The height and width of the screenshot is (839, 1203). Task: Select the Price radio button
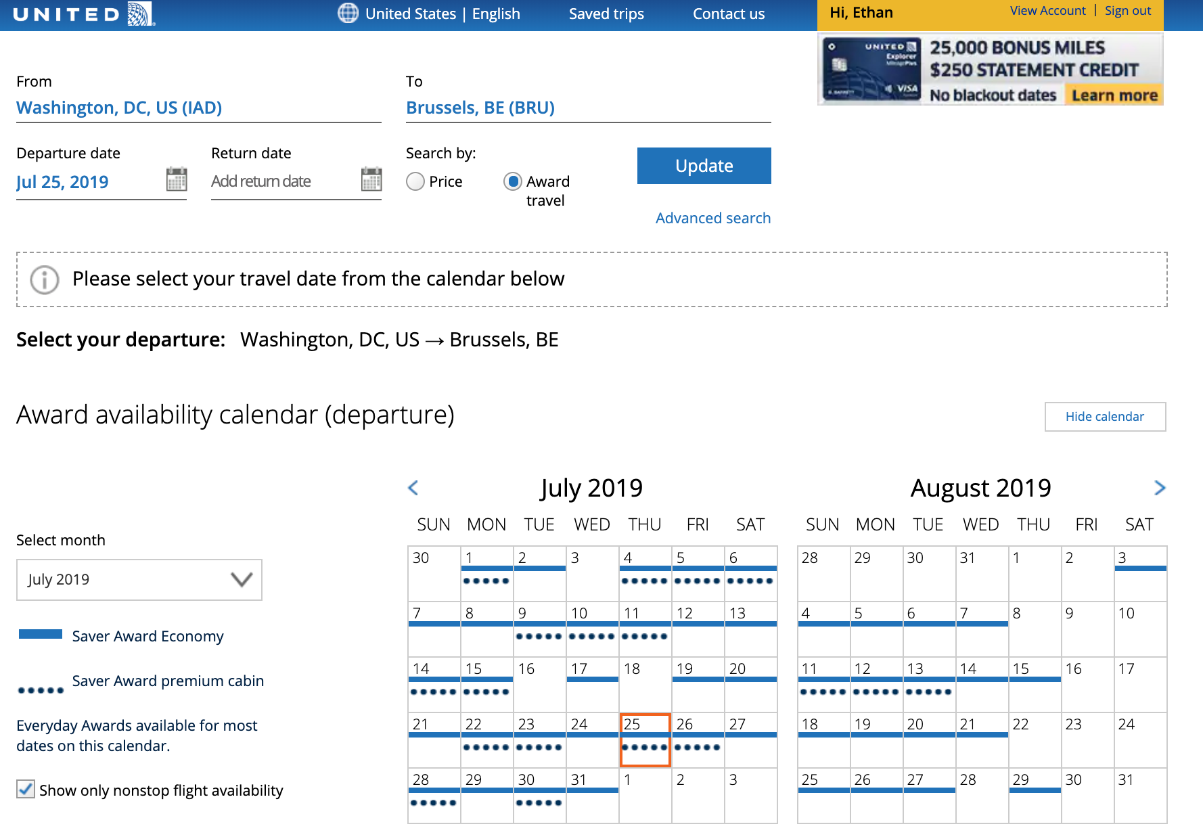tap(415, 181)
